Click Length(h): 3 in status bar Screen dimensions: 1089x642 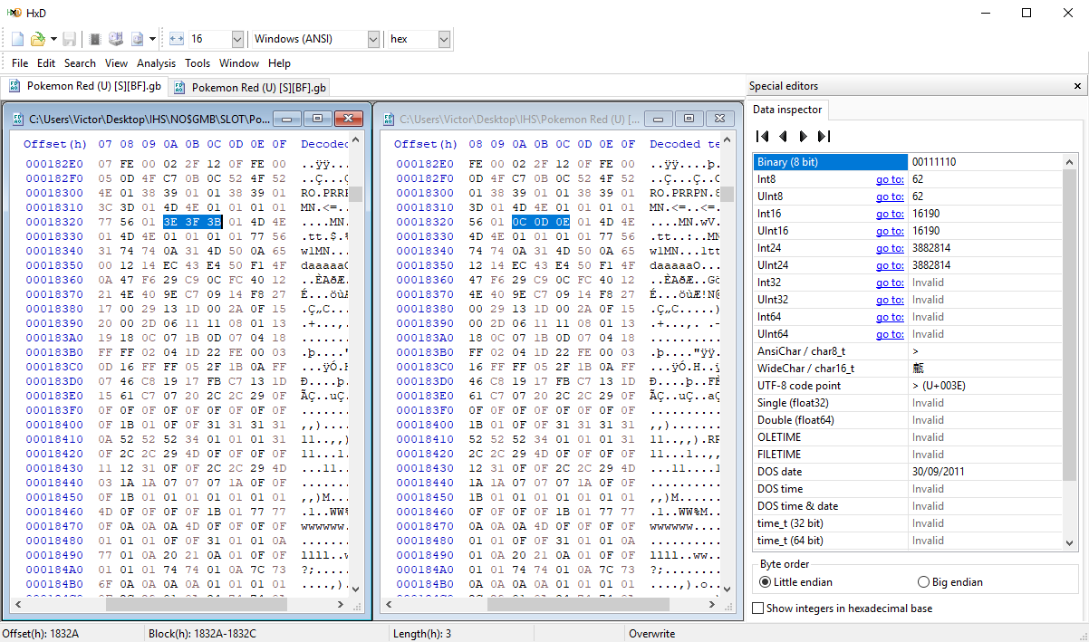[422, 634]
